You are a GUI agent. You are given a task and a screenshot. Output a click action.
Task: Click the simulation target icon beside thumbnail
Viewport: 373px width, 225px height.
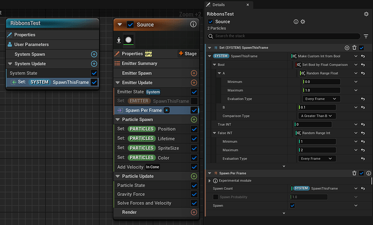[x=119, y=40]
